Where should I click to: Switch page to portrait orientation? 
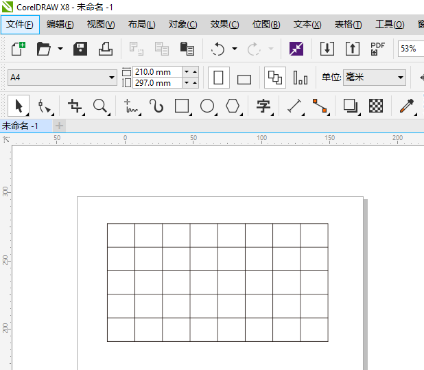click(219, 78)
